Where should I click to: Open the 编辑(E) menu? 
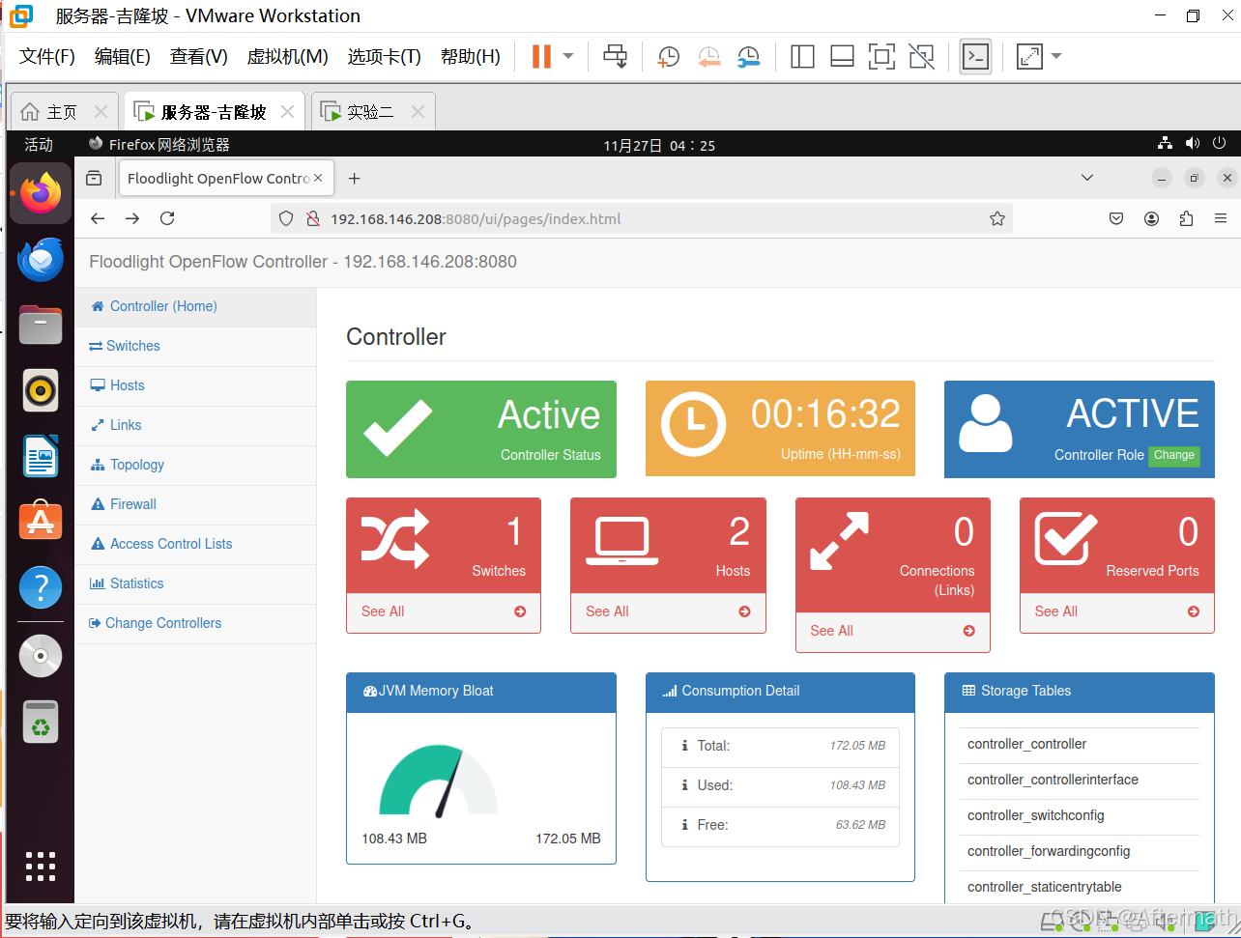click(x=123, y=56)
